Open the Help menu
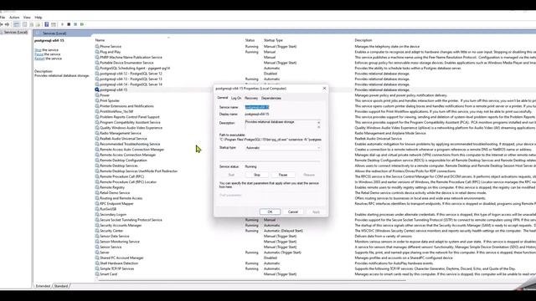Image resolution: width=536 pixels, height=301 pixels. tap(39, 17)
